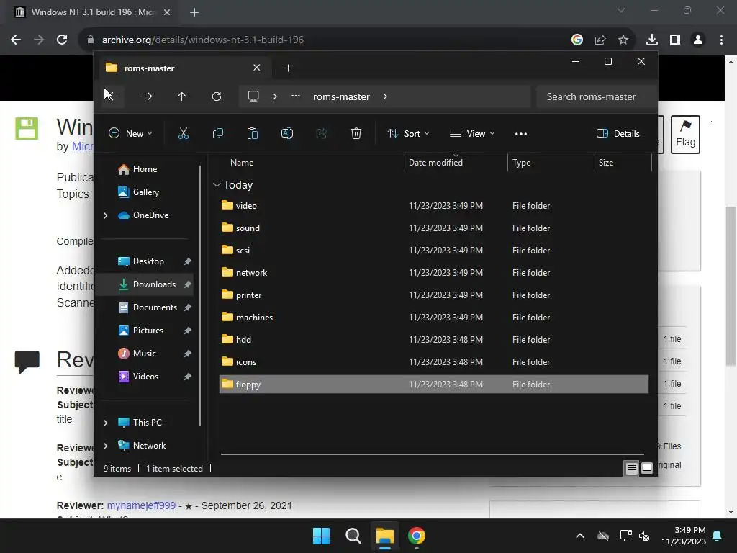This screenshot has height=553, width=737.
Task: Click Flag button on archive.org page
Action: 685,135
